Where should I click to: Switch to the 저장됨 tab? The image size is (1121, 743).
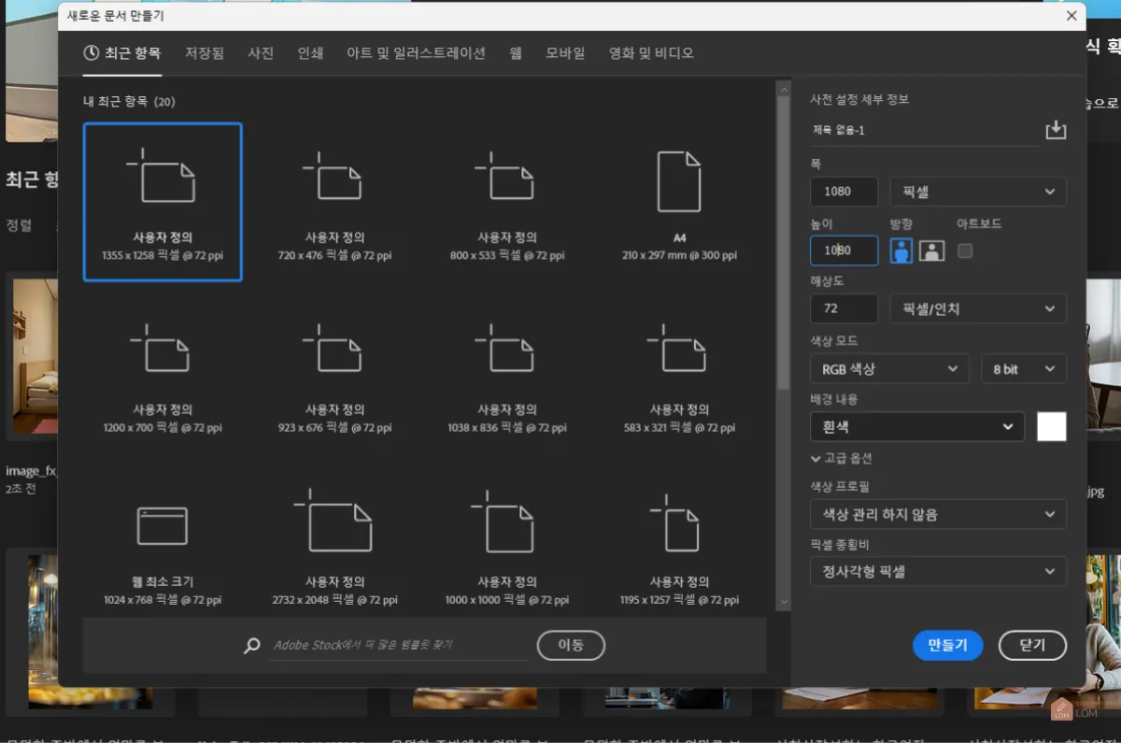click(205, 53)
